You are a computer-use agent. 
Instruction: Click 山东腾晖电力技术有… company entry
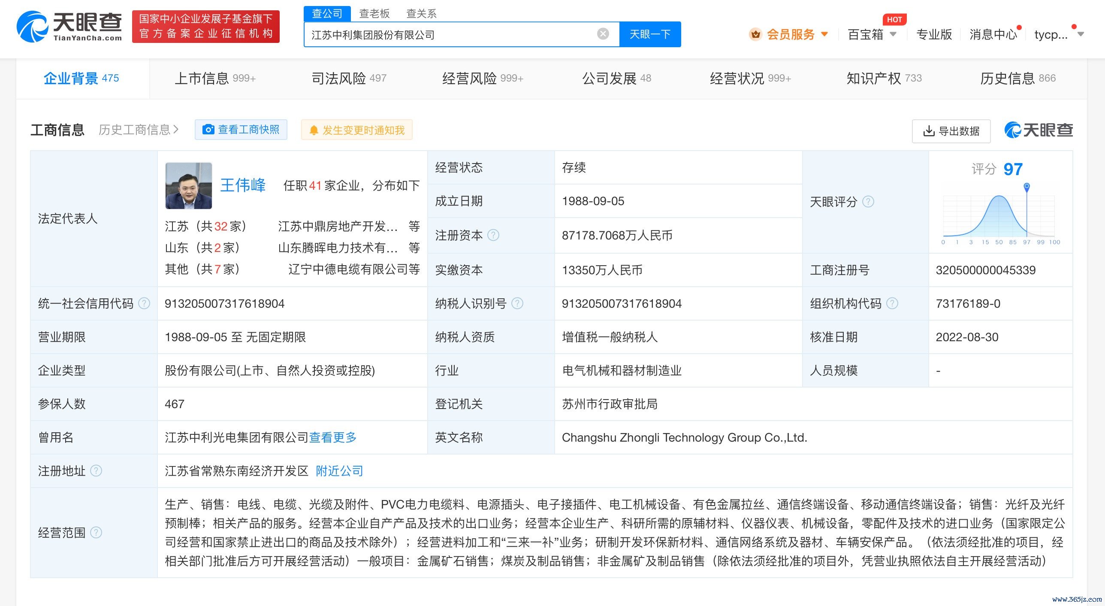click(338, 248)
